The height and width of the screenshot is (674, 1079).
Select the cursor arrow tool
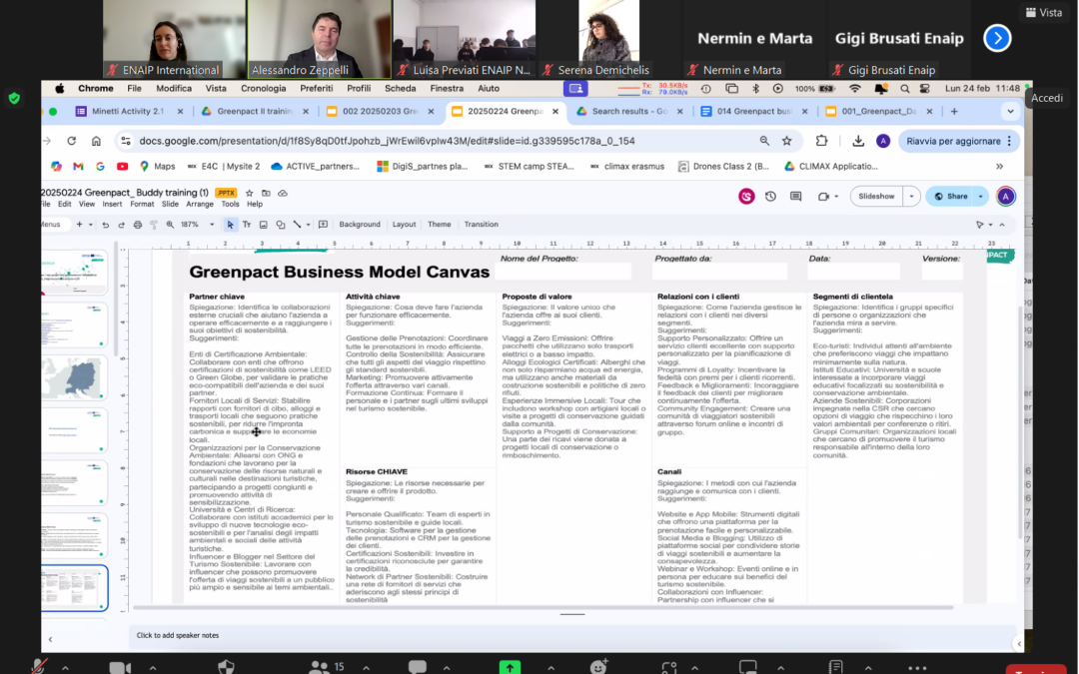(231, 225)
